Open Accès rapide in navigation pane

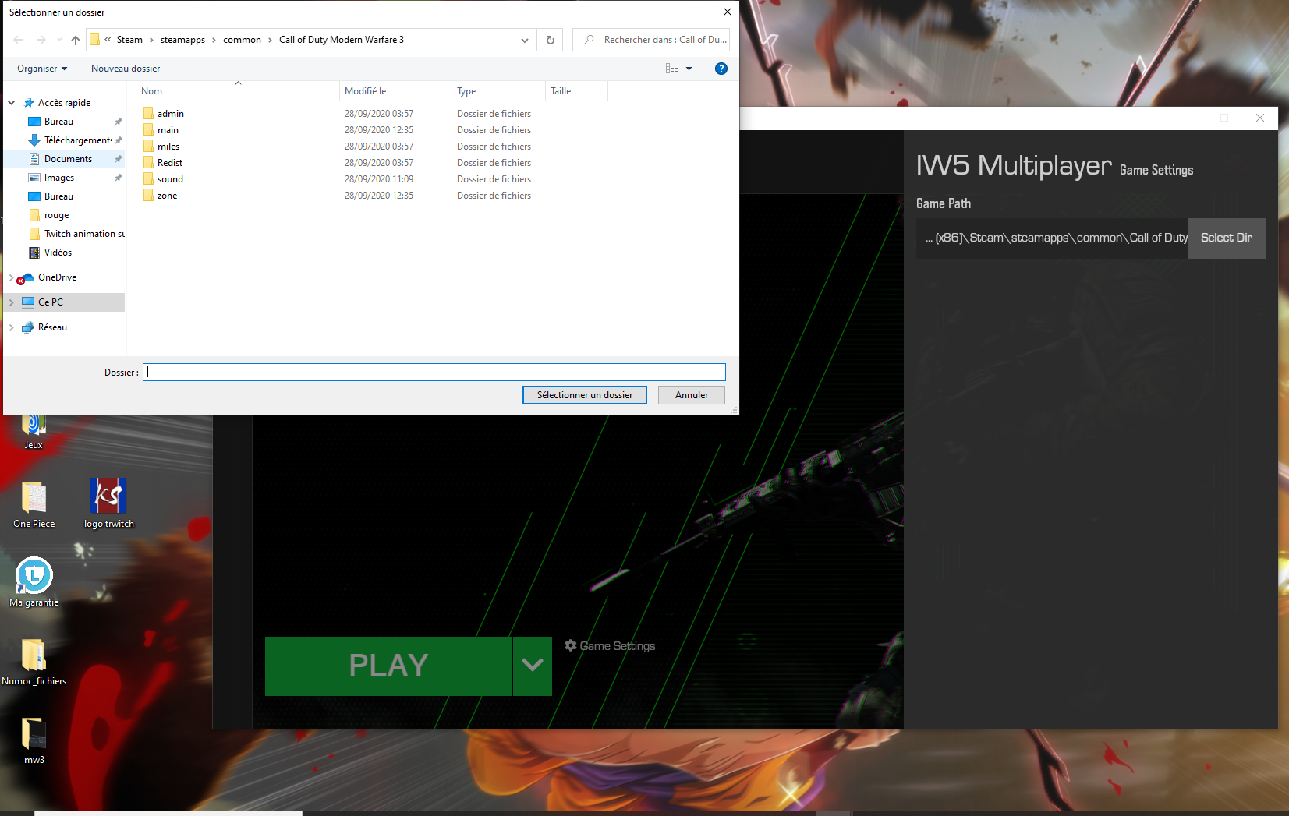[x=64, y=103]
